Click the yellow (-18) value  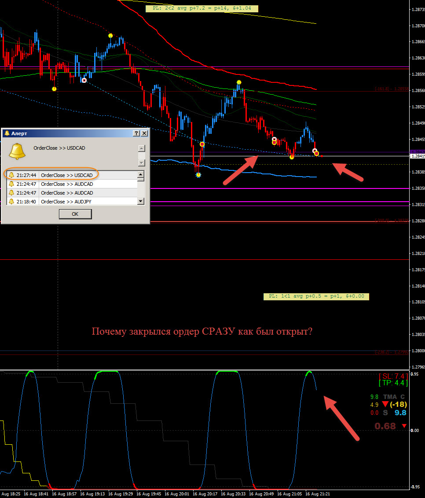[398, 404]
